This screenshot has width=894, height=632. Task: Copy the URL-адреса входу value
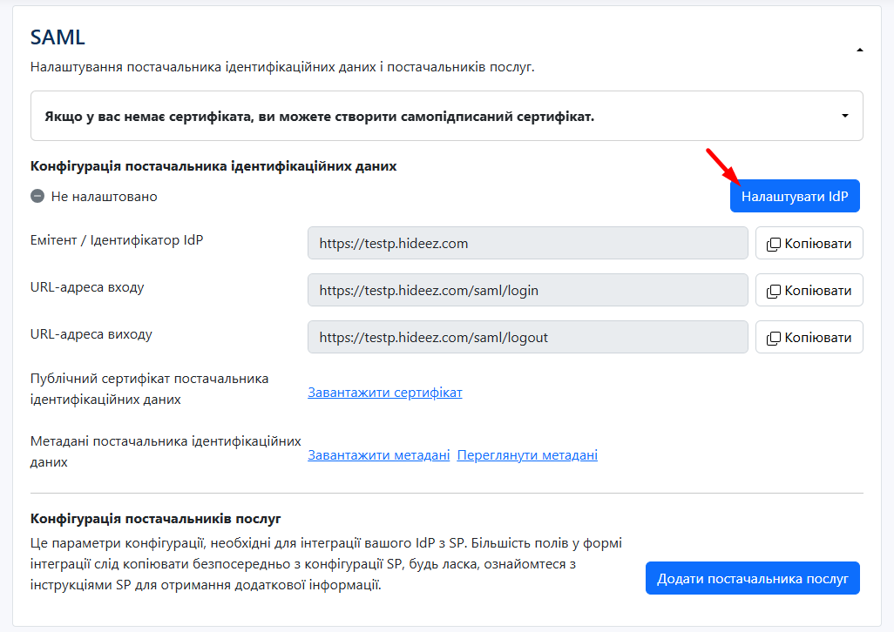point(809,291)
